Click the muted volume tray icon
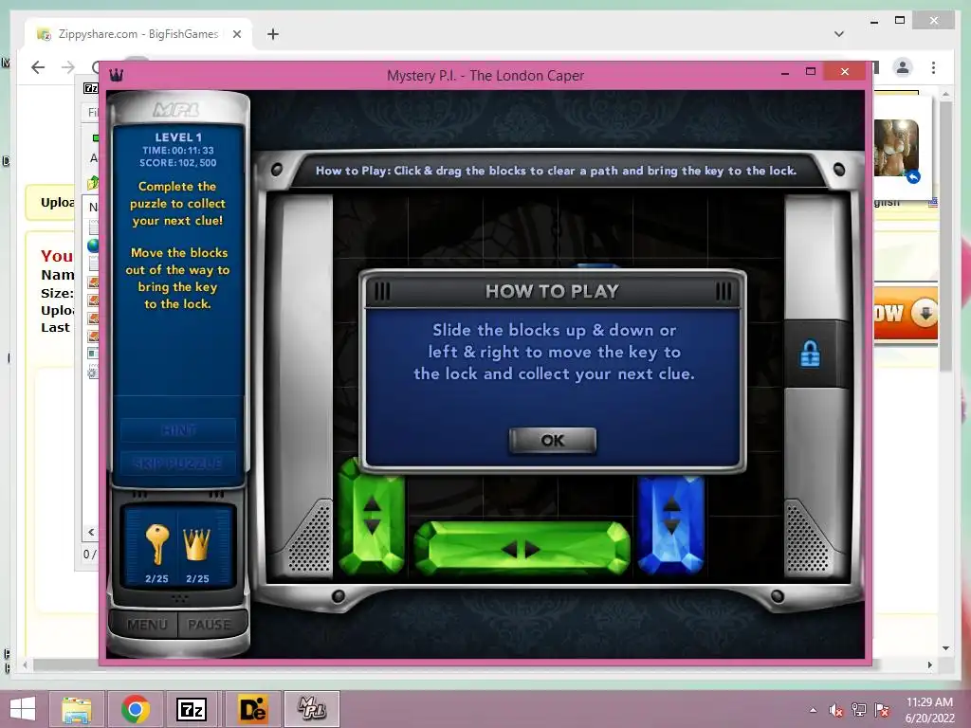Image resolution: width=971 pixels, height=728 pixels. point(836,710)
